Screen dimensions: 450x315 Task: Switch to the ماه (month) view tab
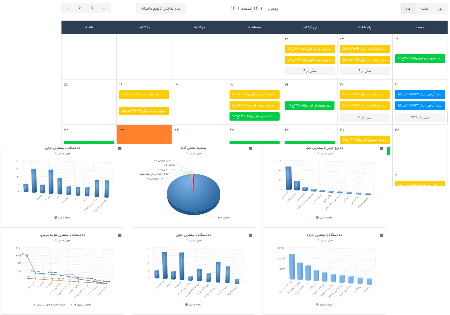tap(408, 9)
